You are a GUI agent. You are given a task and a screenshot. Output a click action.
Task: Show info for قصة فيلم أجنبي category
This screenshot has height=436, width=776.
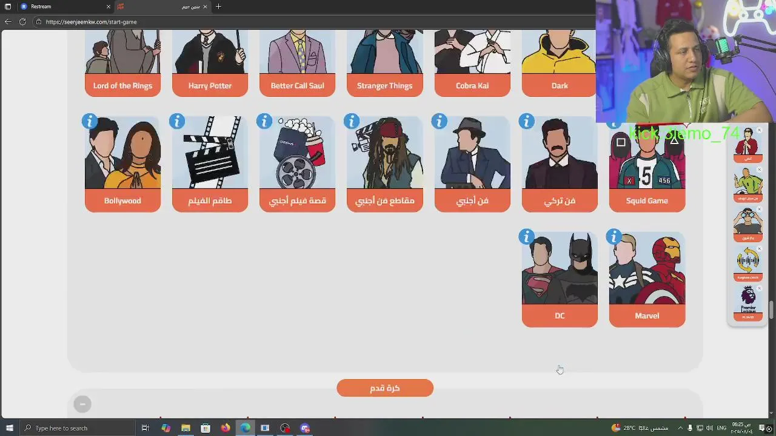click(x=264, y=122)
